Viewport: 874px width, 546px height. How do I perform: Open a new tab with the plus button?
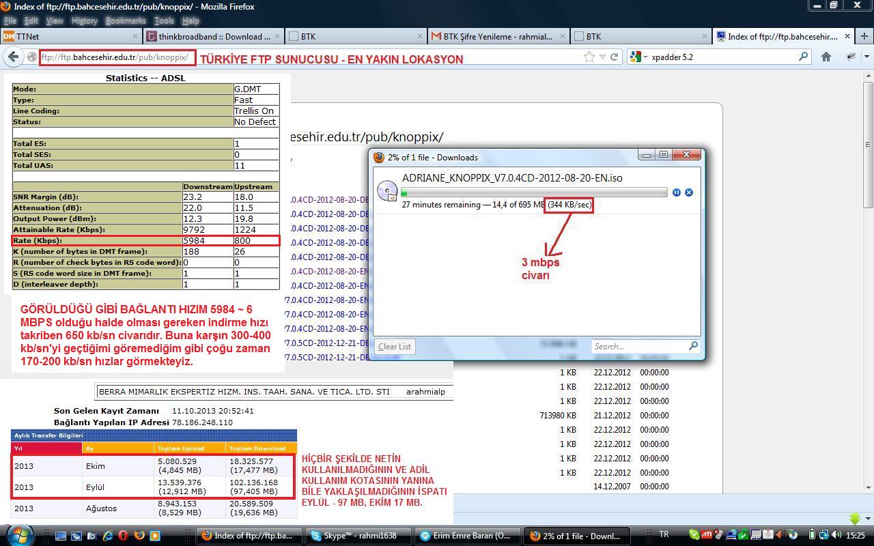click(x=864, y=36)
